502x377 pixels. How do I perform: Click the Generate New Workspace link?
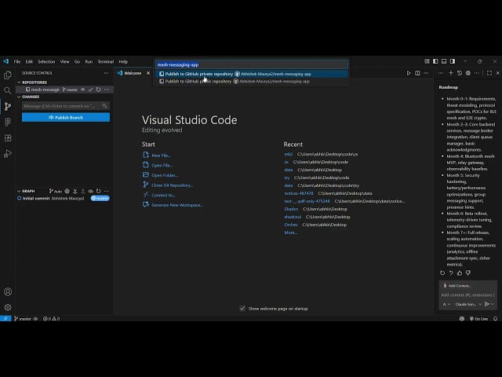[x=177, y=205]
